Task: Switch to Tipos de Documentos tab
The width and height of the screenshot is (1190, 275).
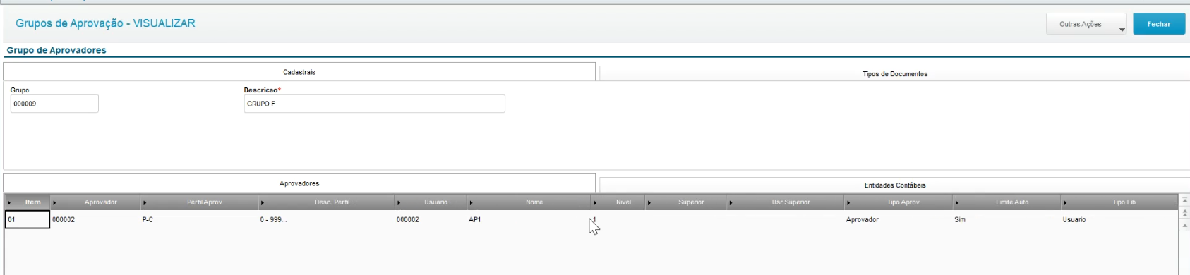Action: pyautogui.click(x=894, y=74)
